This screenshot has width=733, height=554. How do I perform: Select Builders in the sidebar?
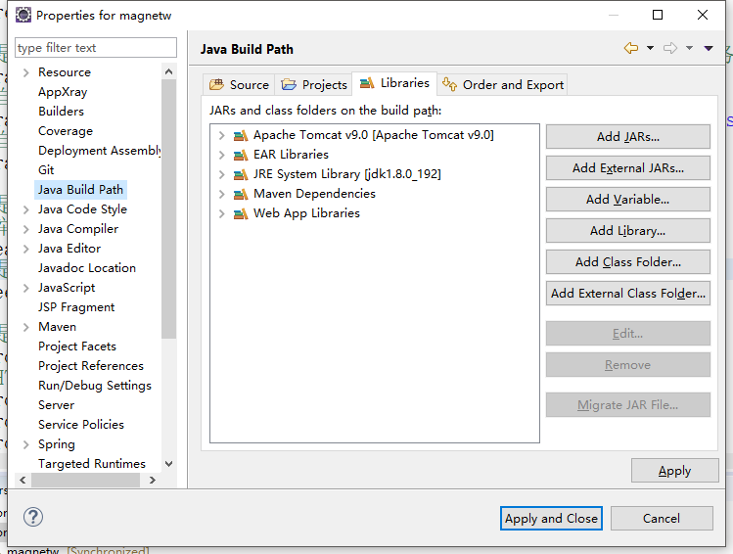(62, 112)
